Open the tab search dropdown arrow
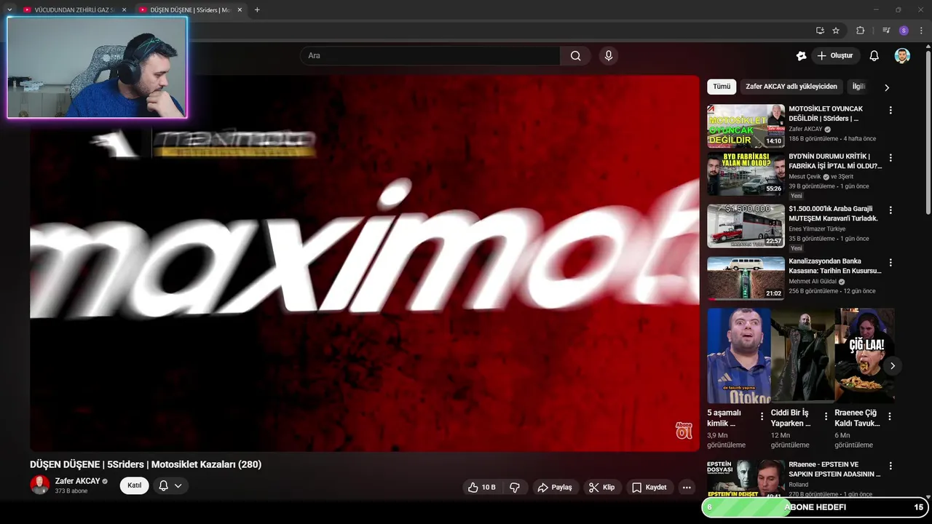 (x=9, y=9)
